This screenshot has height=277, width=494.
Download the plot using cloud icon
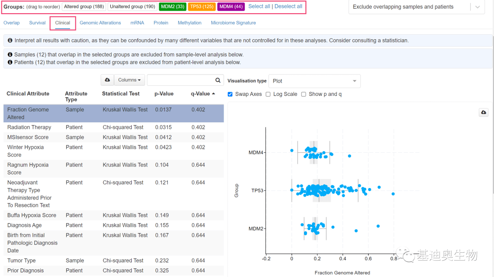[484, 112]
